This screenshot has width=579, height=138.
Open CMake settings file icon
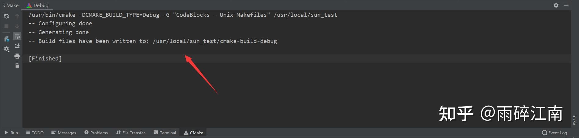[x=6, y=39]
